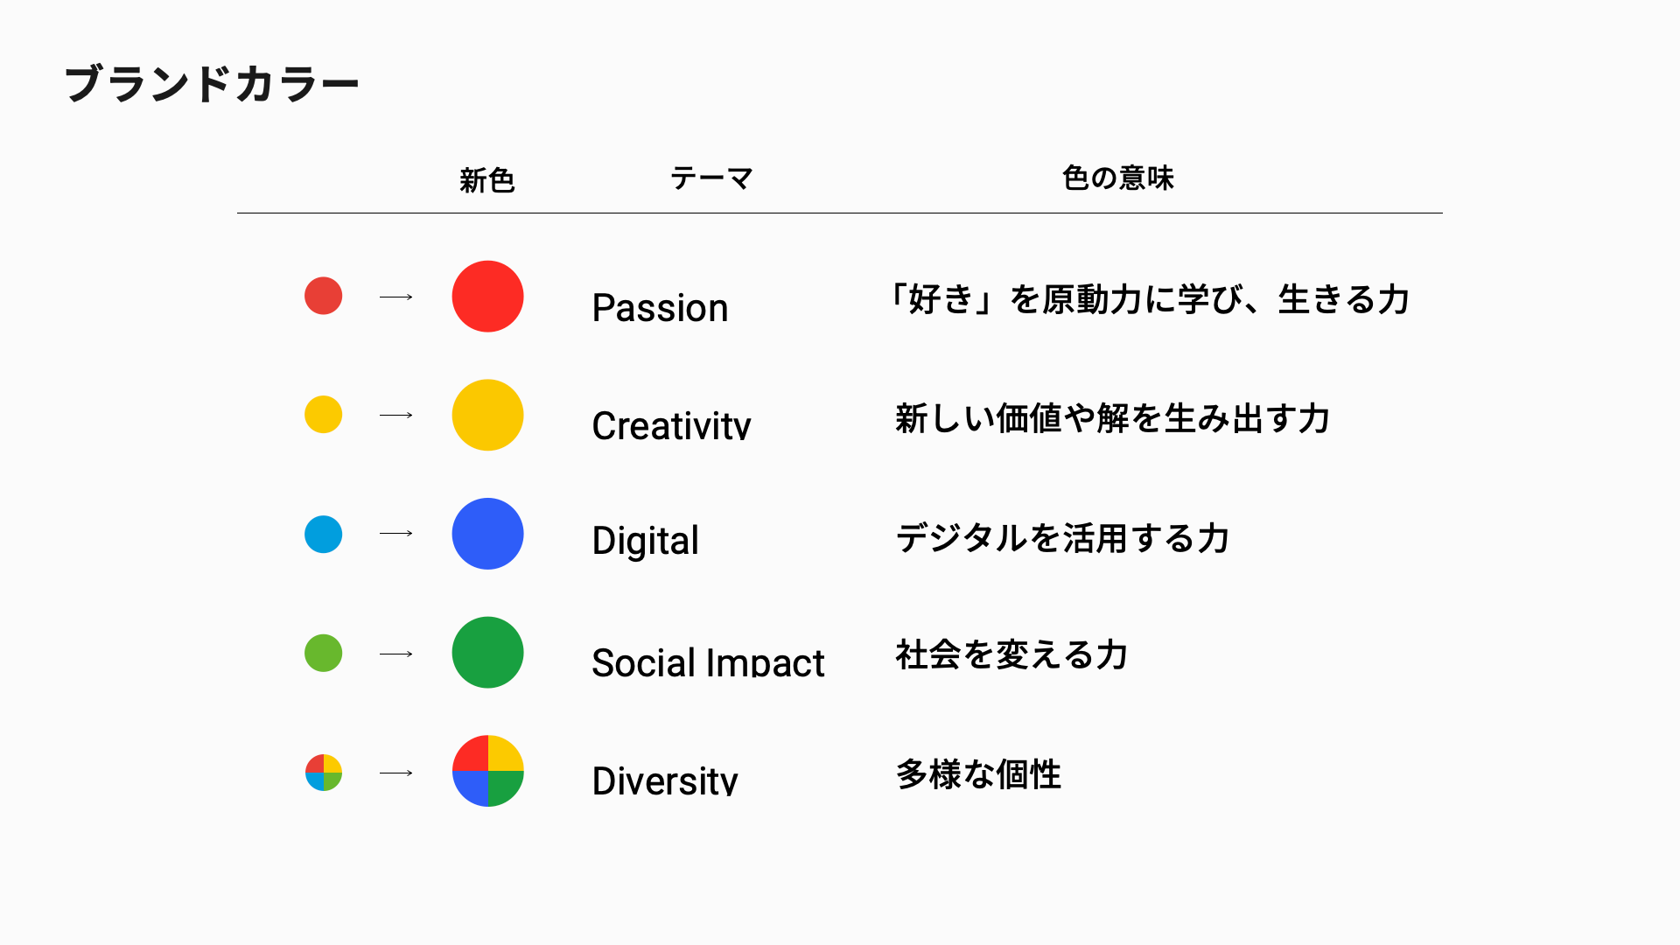The image size is (1680, 945).
Task: Select the Passion theme label
Action: tap(660, 308)
